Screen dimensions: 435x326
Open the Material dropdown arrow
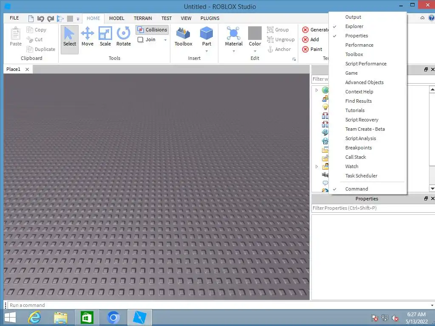[x=234, y=51]
